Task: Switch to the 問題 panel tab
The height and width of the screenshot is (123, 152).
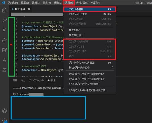Action: 15,80
